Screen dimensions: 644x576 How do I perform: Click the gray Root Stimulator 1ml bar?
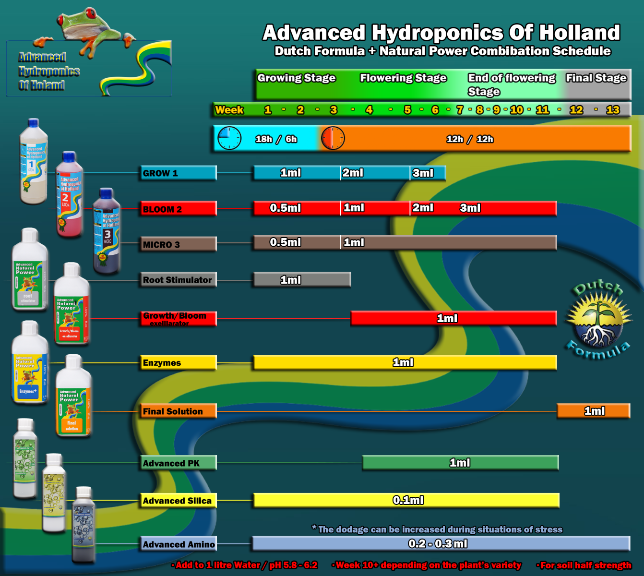(302, 280)
